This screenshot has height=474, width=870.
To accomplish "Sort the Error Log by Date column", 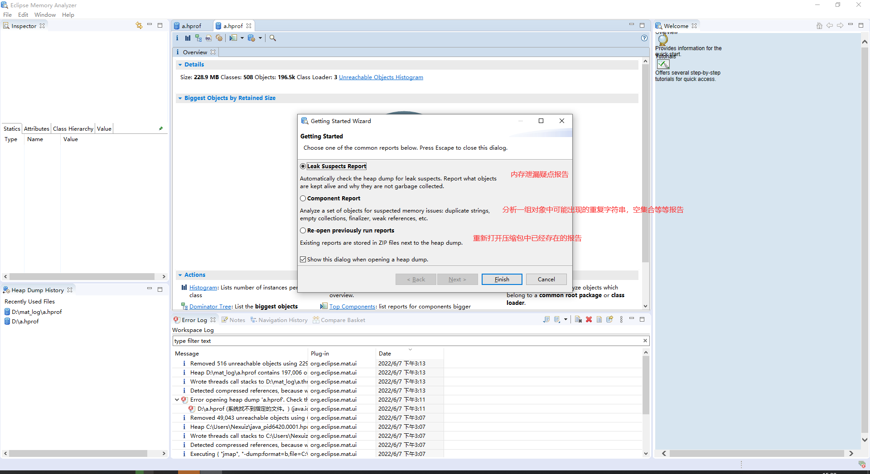I will click(x=410, y=353).
